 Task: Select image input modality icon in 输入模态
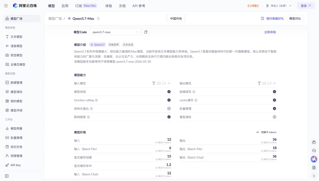(x=159, y=83)
